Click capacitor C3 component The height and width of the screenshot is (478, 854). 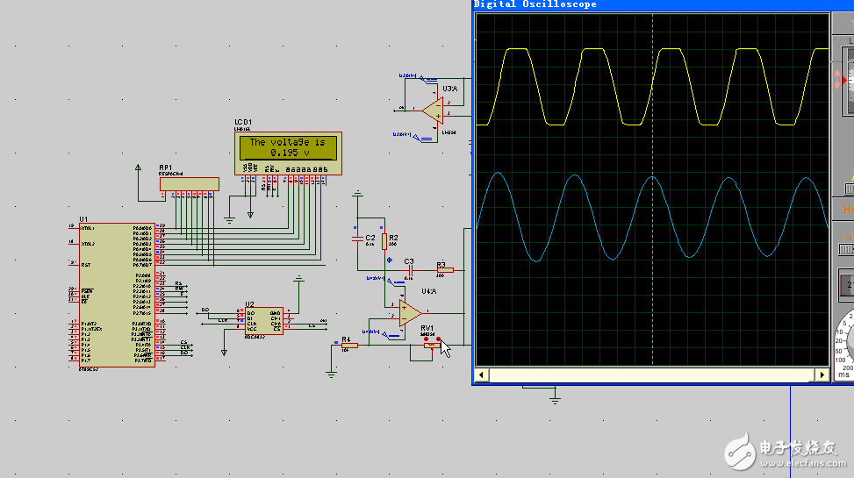coord(409,270)
